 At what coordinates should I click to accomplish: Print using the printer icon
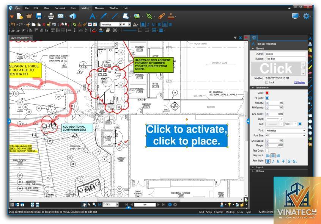coord(51,16)
